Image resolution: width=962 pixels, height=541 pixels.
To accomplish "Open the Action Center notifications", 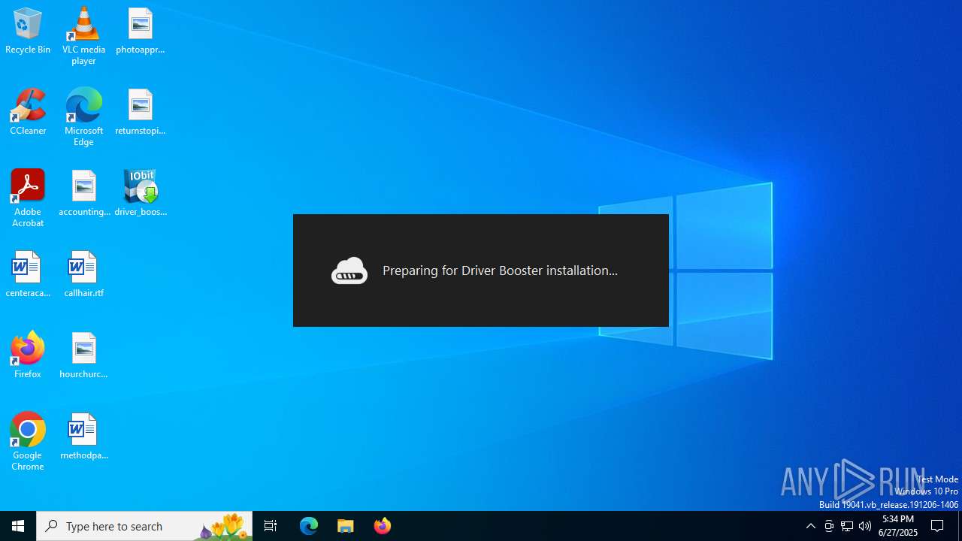I will 938,526.
